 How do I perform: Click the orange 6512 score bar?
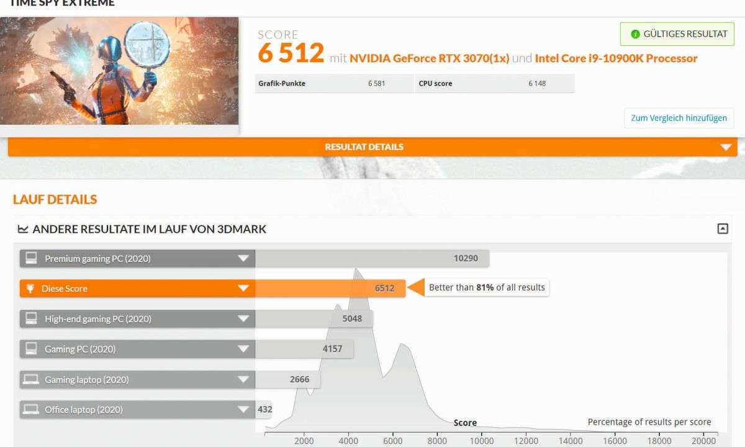point(330,289)
